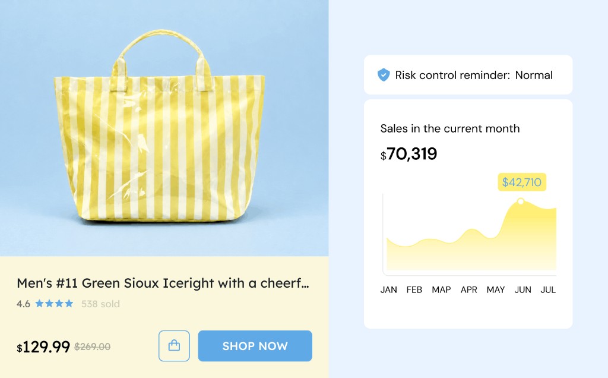
Task: Click the shopping bag cart icon button
Action: pos(174,346)
